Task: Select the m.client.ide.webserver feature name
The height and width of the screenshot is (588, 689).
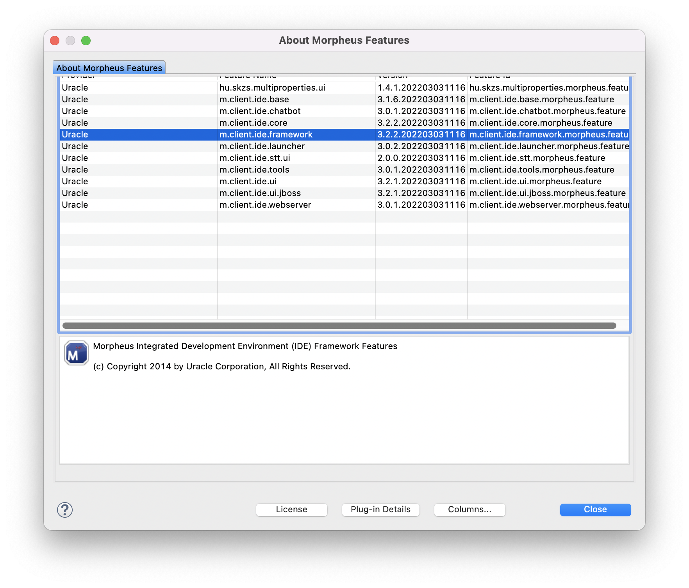Action: tap(265, 205)
